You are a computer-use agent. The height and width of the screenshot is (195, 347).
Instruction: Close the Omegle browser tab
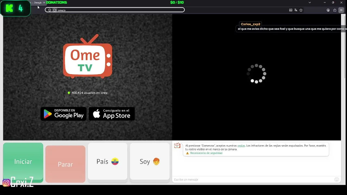[x=44, y=2]
